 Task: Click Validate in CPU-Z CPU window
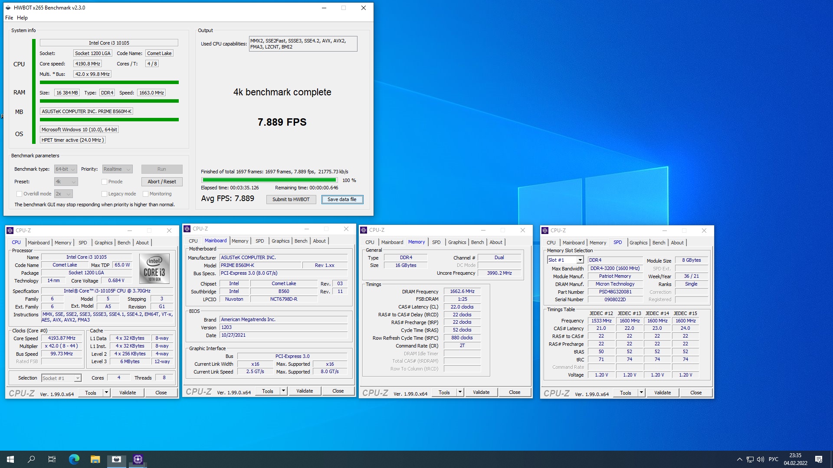coord(128,393)
